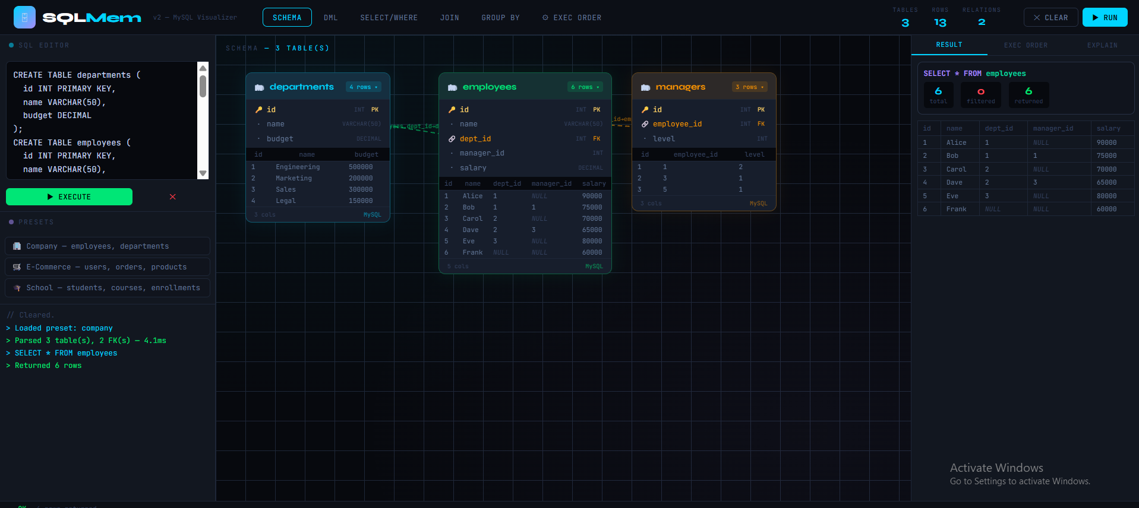Viewport: 1139px width, 508px height.
Task: Load the Company preset
Action: (x=108, y=246)
